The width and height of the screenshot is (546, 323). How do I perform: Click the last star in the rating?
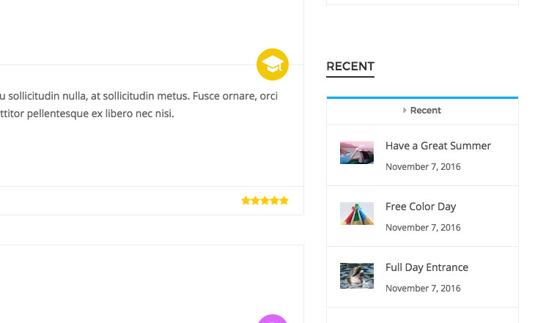coord(284,201)
